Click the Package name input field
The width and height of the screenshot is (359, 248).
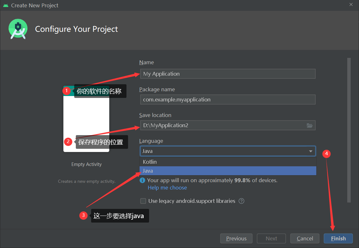pyautogui.click(x=228, y=100)
